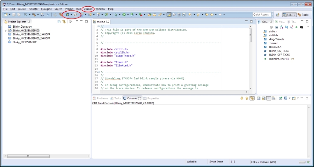Toggle Mark Occurrences in the toolbar

(x=169, y=15)
